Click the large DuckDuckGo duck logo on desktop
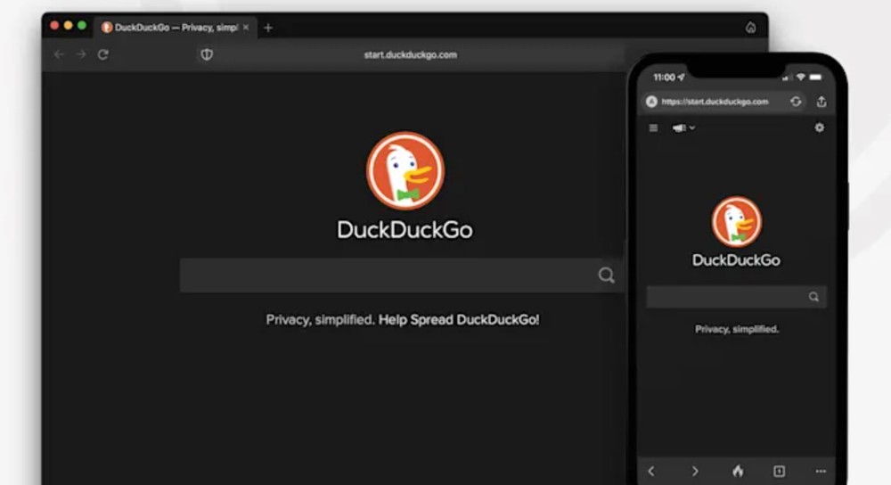Screen dimensions: 891x485 point(405,170)
